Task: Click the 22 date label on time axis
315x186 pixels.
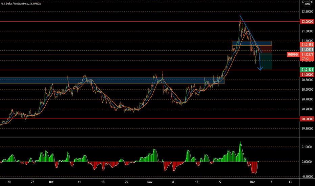Action: coord(220,182)
